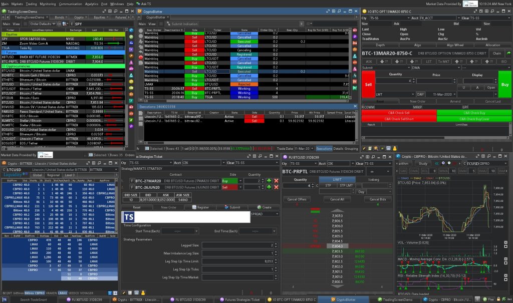
Task: Click the big green Buy button
Action: (x=504, y=85)
